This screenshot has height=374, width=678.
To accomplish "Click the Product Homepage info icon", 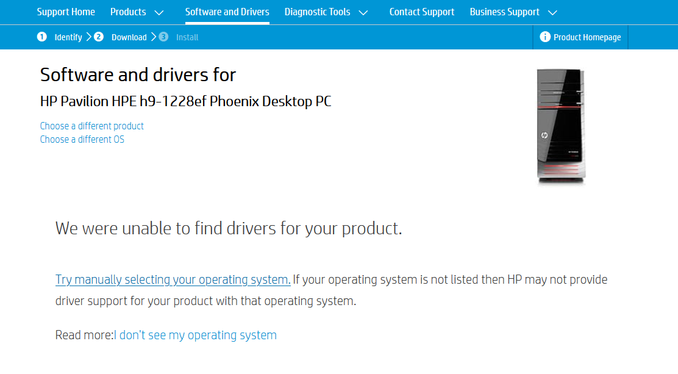I will [x=545, y=37].
